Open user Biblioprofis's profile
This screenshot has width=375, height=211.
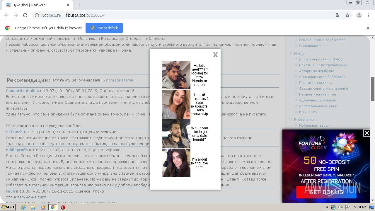[x=17, y=150]
